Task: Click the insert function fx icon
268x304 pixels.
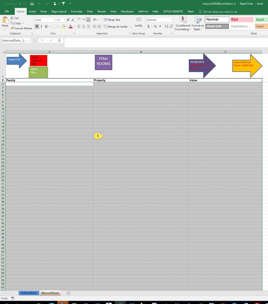Action: pyautogui.click(x=59, y=40)
